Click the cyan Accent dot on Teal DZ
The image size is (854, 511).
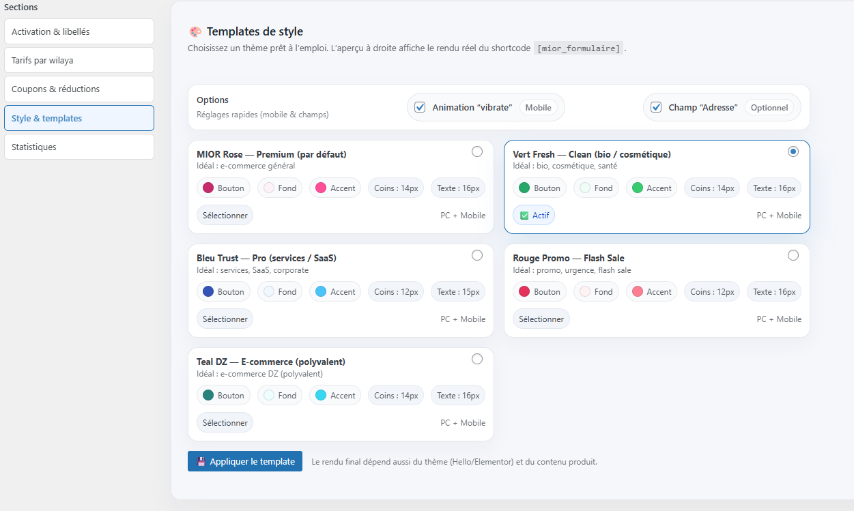319,395
